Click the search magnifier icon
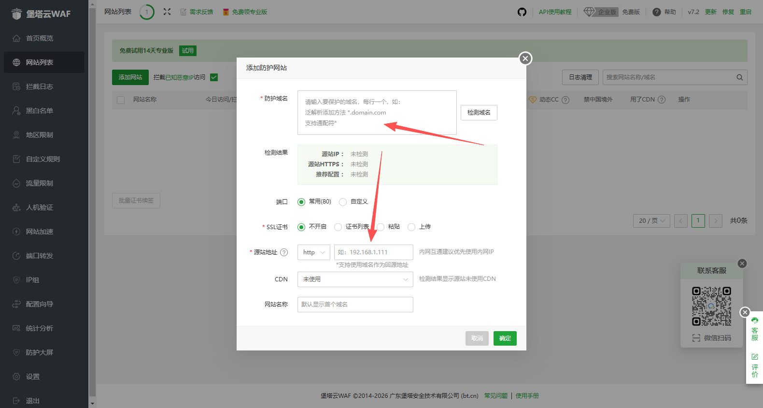This screenshot has width=763, height=408. click(x=740, y=77)
